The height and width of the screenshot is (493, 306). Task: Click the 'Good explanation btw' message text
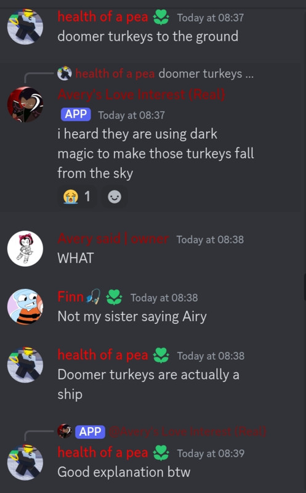tap(124, 472)
